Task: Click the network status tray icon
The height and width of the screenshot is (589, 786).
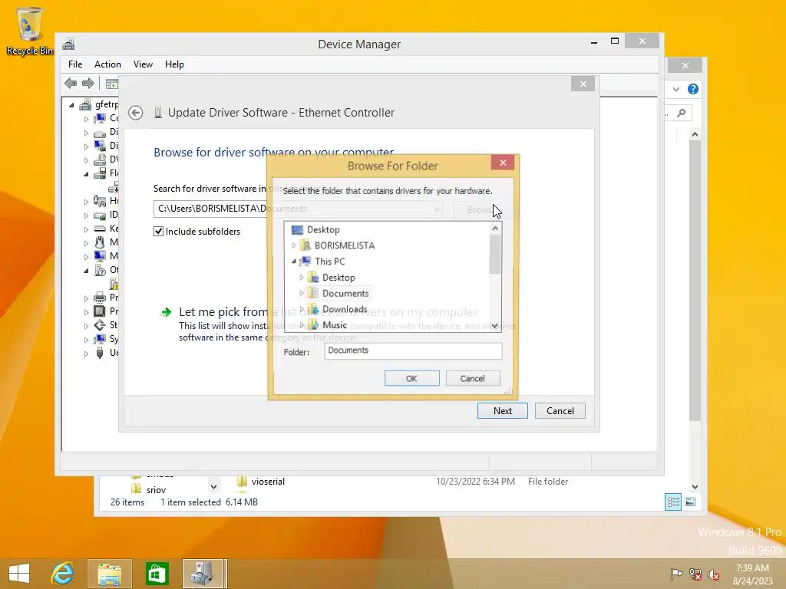Action: point(695,574)
